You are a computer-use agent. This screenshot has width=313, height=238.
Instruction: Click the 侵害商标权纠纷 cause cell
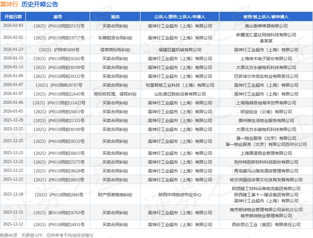(115, 50)
